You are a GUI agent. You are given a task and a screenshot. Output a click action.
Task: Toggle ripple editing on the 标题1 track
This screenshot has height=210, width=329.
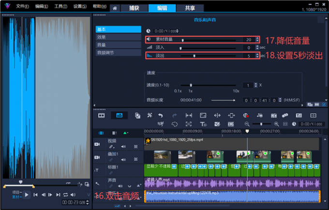111,173
